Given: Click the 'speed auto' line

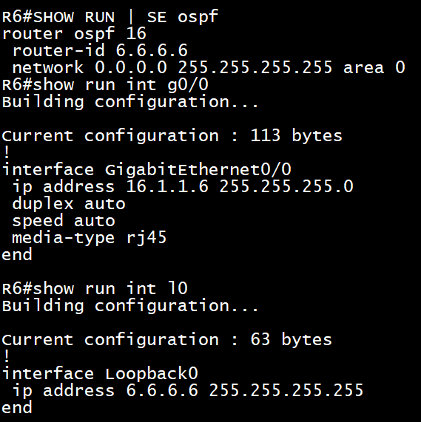Looking at the screenshot, I should pyautogui.click(x=64, y=221).
